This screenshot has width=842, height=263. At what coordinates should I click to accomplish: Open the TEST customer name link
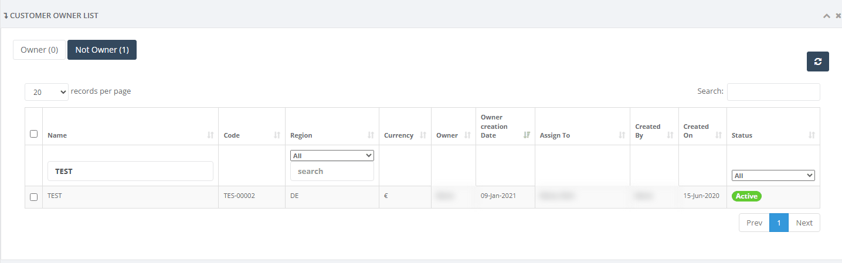coord(55,196)
